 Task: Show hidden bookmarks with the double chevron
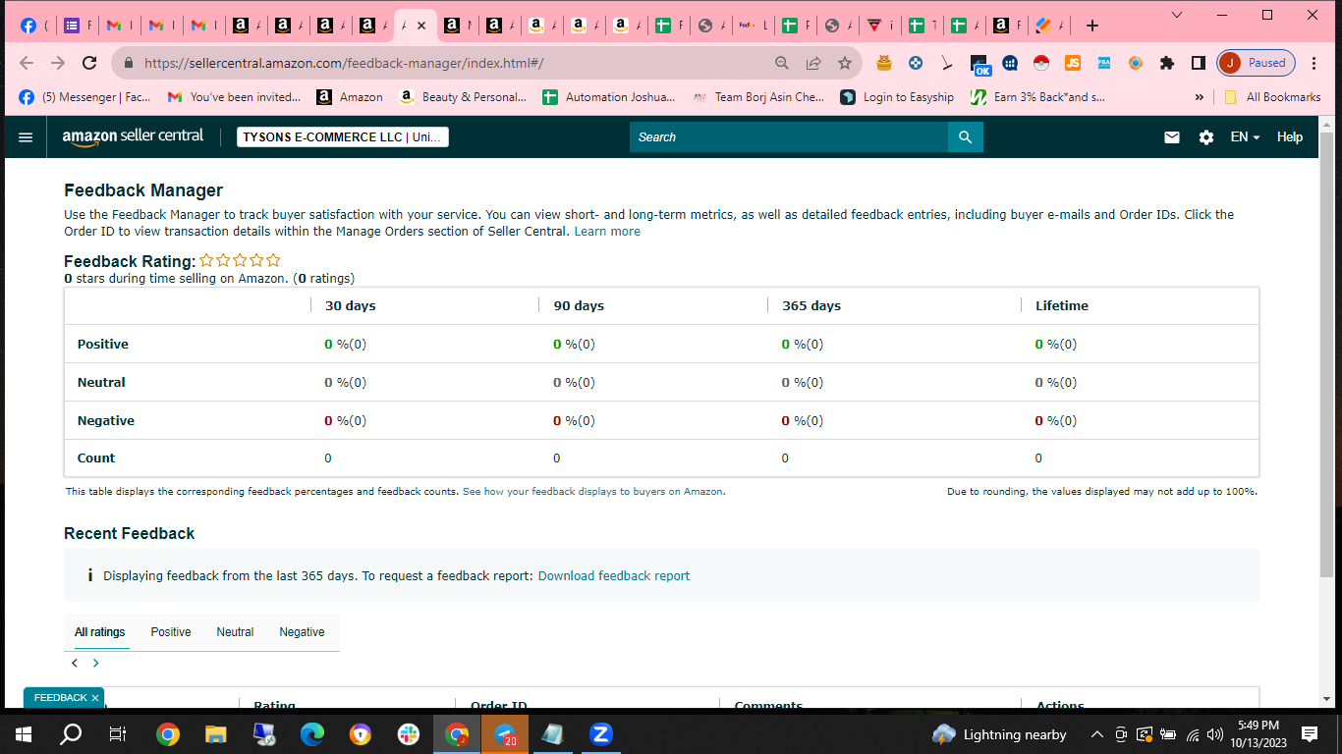1199,97
